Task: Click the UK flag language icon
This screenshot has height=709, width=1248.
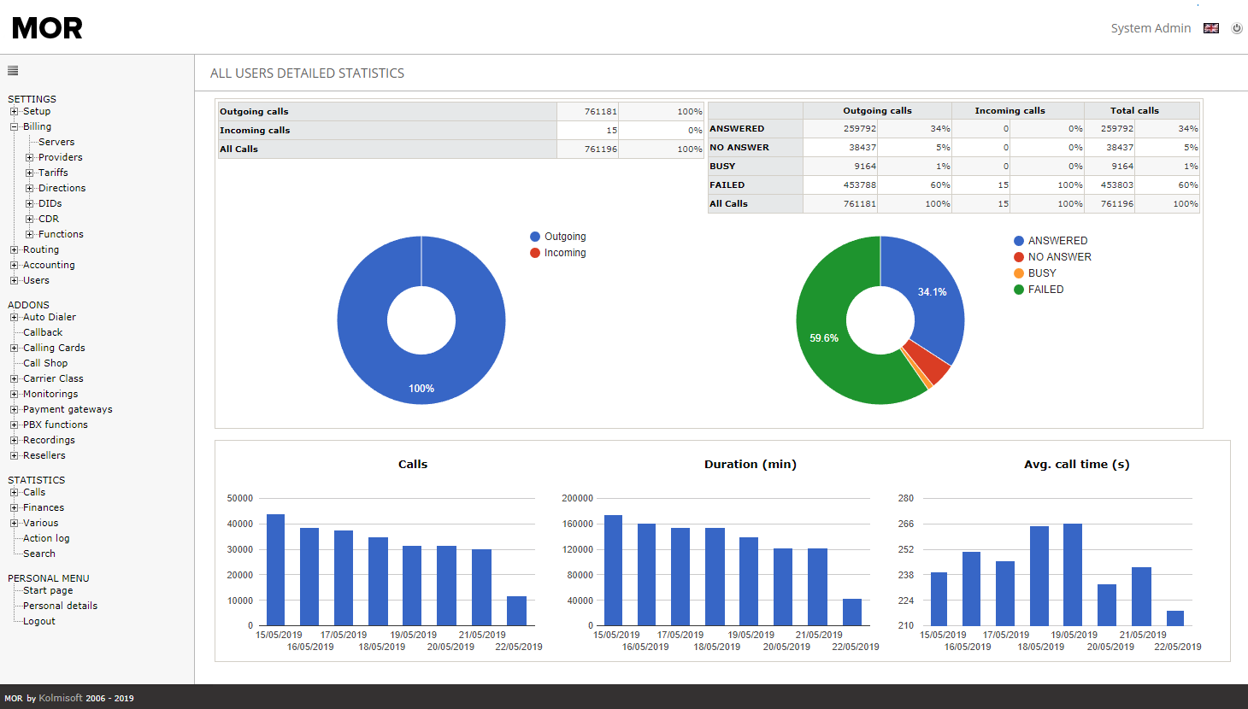Action: 1211,28
